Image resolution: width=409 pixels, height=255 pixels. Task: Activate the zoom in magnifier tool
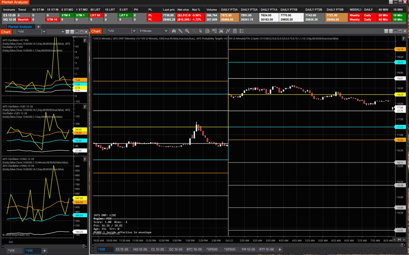pyautogui.click(x=187, y=31)
